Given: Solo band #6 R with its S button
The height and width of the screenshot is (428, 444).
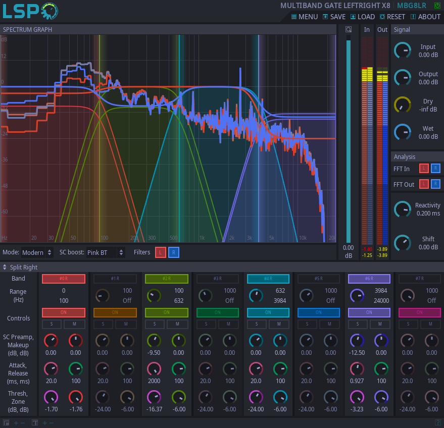Looking at the screenshot, I should (358, 324).
